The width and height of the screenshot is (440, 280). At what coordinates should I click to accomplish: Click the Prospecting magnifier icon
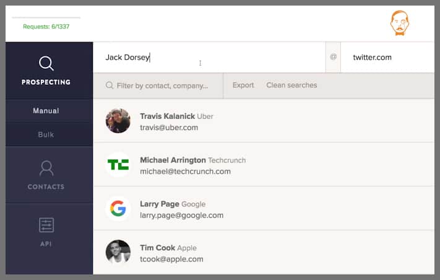click(x=46, y=63)
